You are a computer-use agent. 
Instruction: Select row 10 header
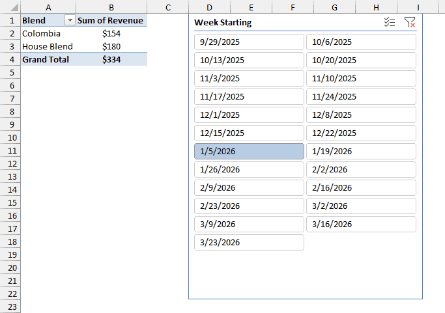10,138
